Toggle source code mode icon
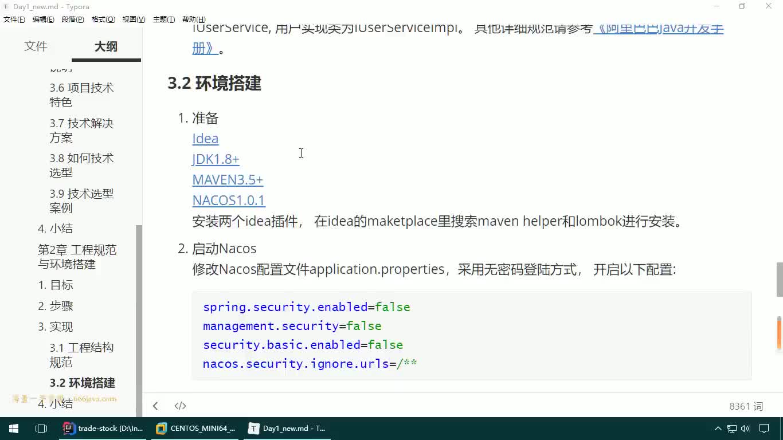This screenshot has width=783, height=440. click(180, 406)
